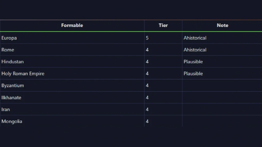Screen dimensions: 262x147
Task: Open the Holy Roman Empire entry
Action: (23, 73)
